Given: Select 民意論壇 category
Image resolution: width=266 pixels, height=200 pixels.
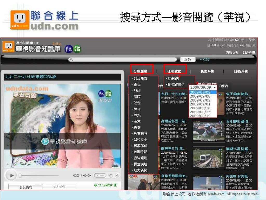Looking at the screenshot, I should (141, 164).
